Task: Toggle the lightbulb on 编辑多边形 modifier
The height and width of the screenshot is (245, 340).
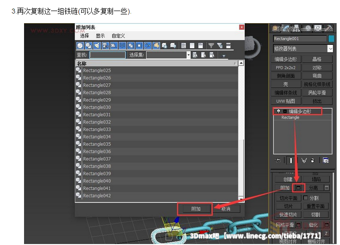Action: coord(278,111)
